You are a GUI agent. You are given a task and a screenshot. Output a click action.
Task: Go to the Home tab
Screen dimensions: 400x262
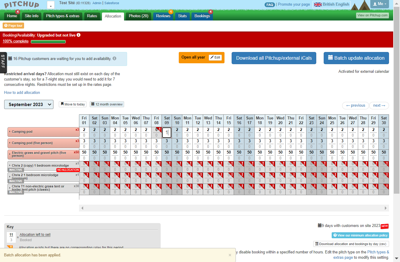click(x=12, y=16)
